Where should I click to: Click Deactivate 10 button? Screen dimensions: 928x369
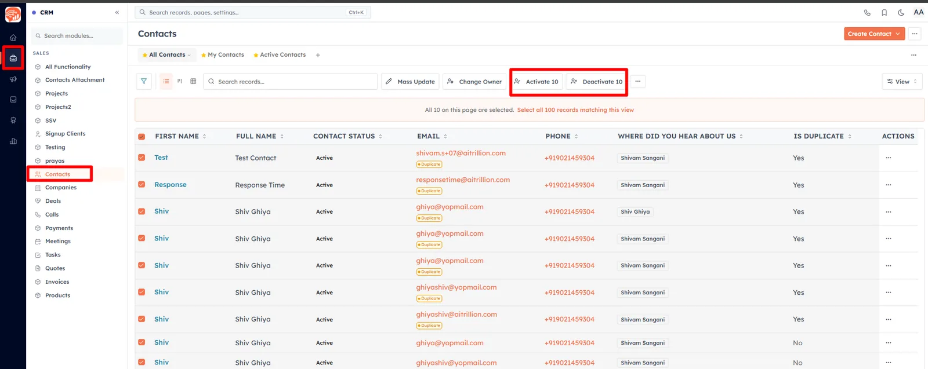(597, 82)
